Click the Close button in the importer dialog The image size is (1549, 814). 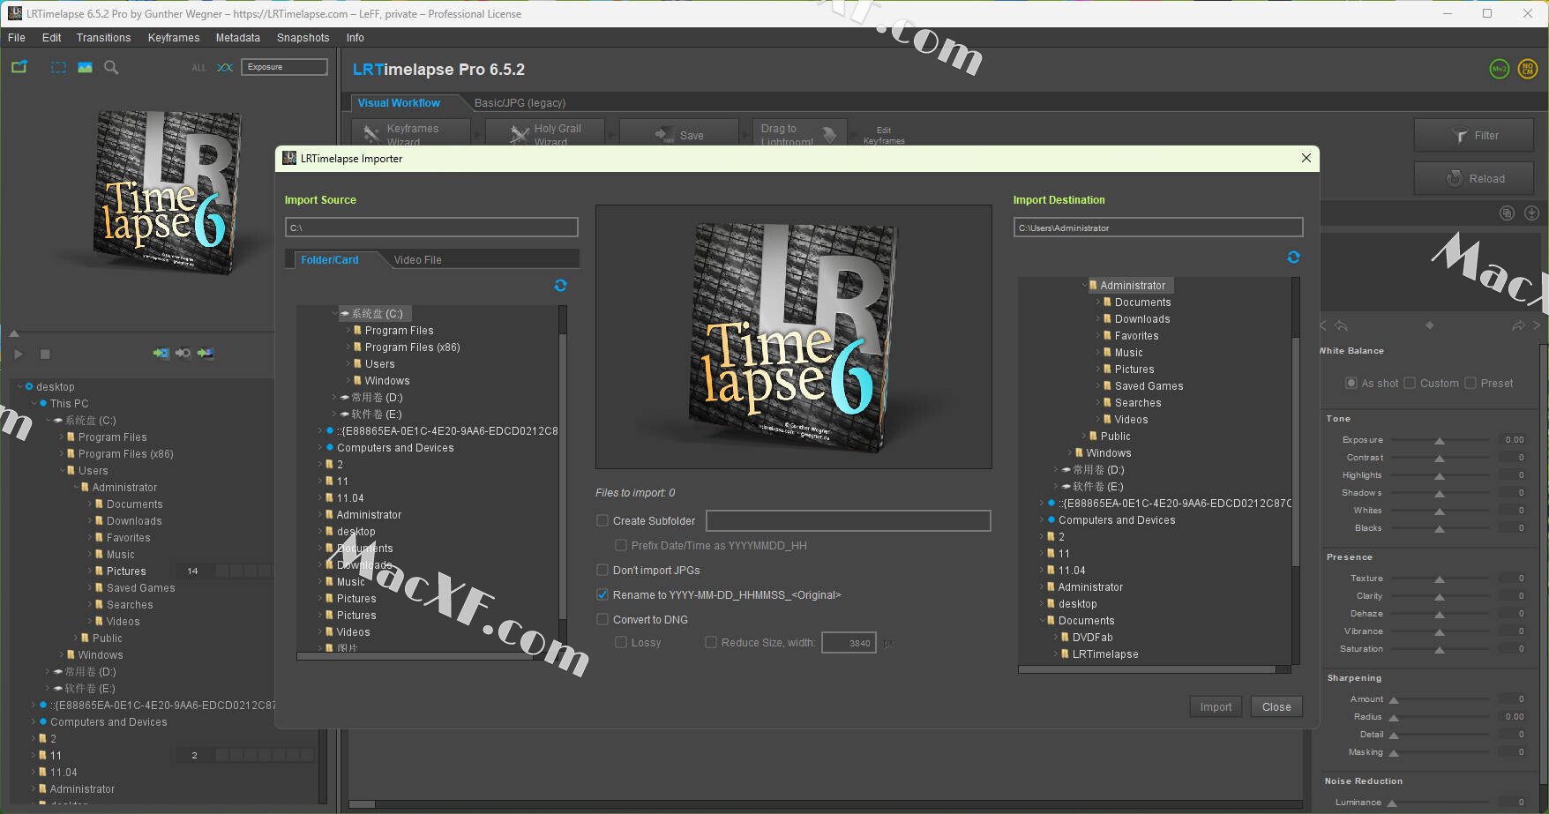click(1276, 707)
